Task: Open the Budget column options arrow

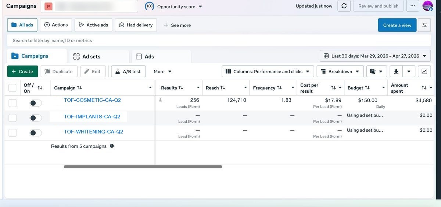Action: point(383,88)
